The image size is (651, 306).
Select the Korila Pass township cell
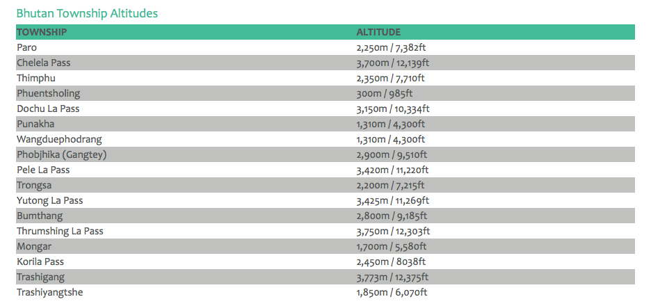(41, 261)
